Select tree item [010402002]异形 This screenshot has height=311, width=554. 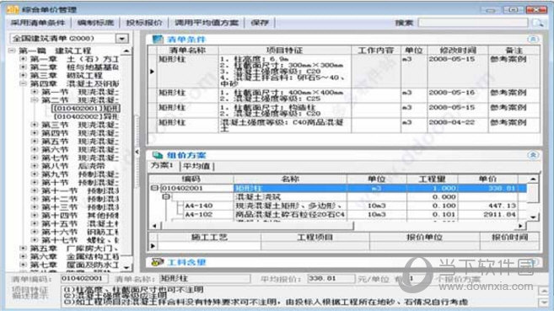tap(86, 116)
